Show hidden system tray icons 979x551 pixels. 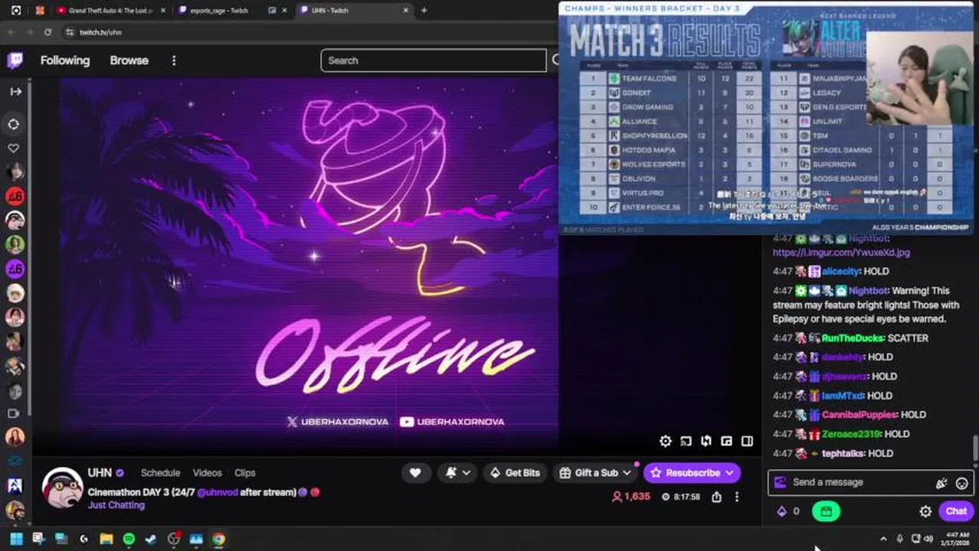(x=883, y=539)
